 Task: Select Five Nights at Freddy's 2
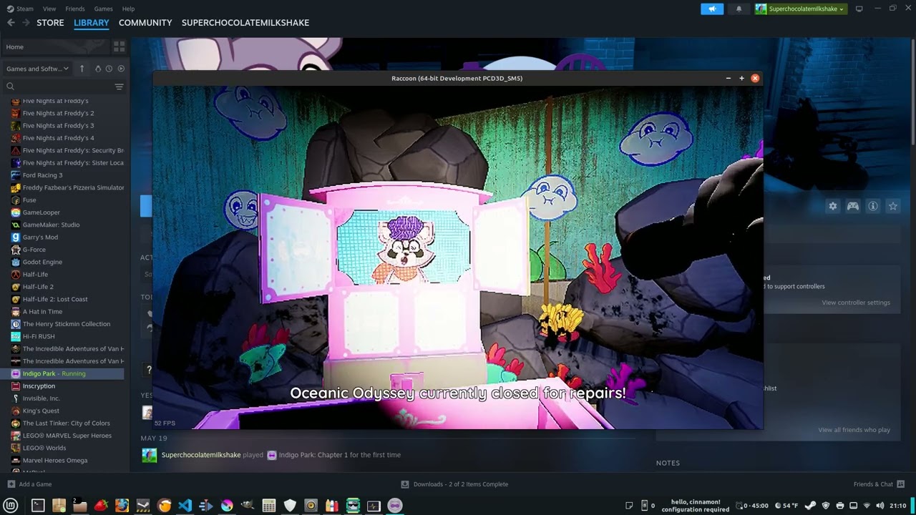pyautogui.click(x=58, y=113)
